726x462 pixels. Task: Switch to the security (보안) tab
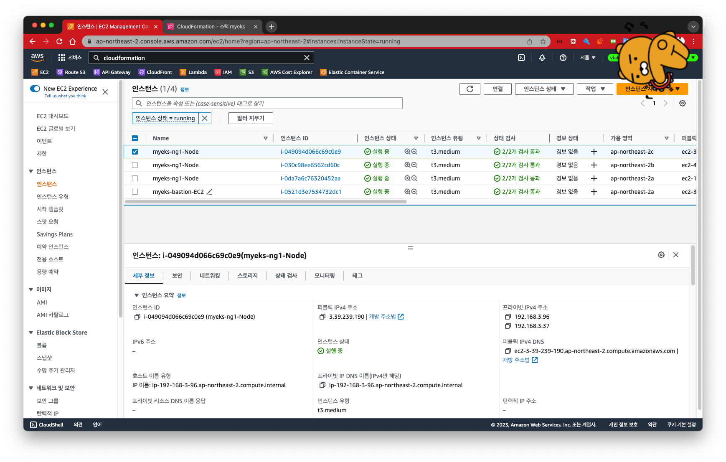(177, 276)
